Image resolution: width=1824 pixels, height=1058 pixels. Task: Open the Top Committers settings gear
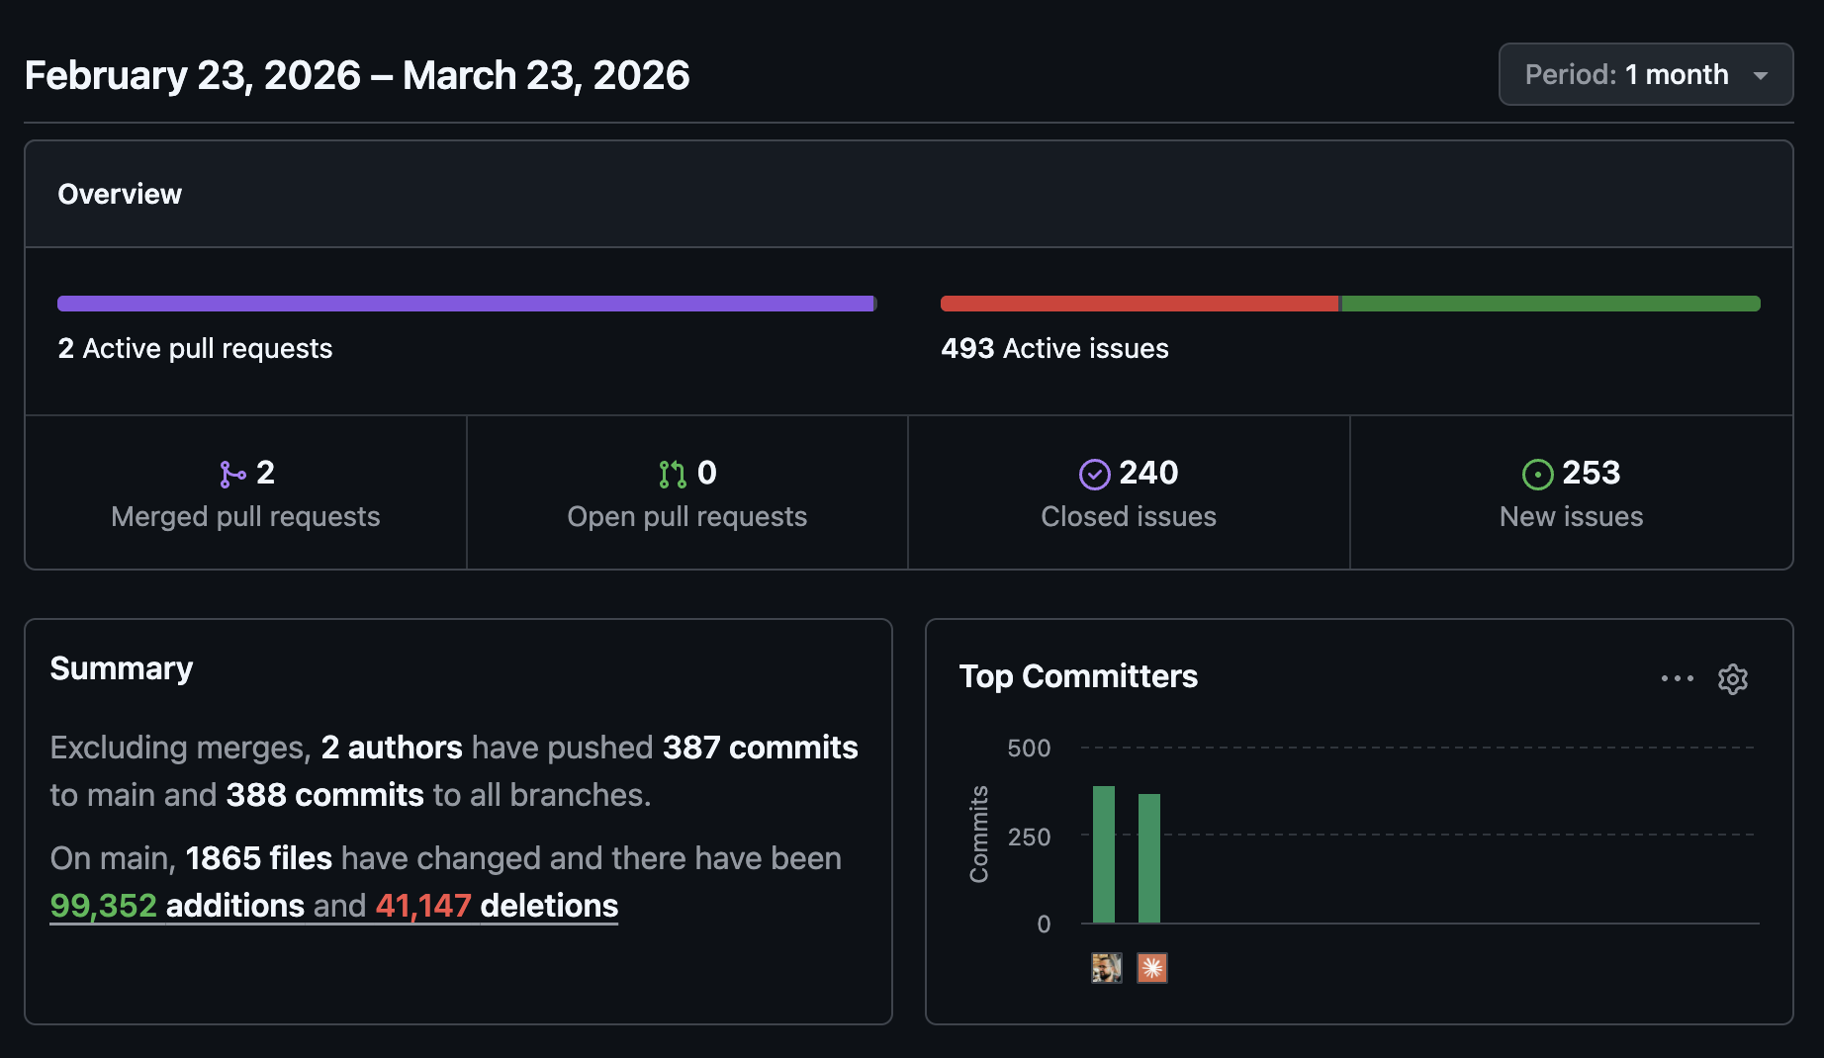pos(1733,679)
